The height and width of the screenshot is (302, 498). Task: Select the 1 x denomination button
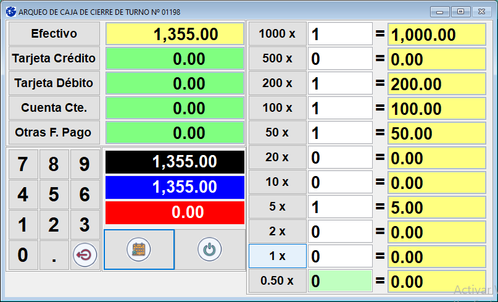click(277, 256)
